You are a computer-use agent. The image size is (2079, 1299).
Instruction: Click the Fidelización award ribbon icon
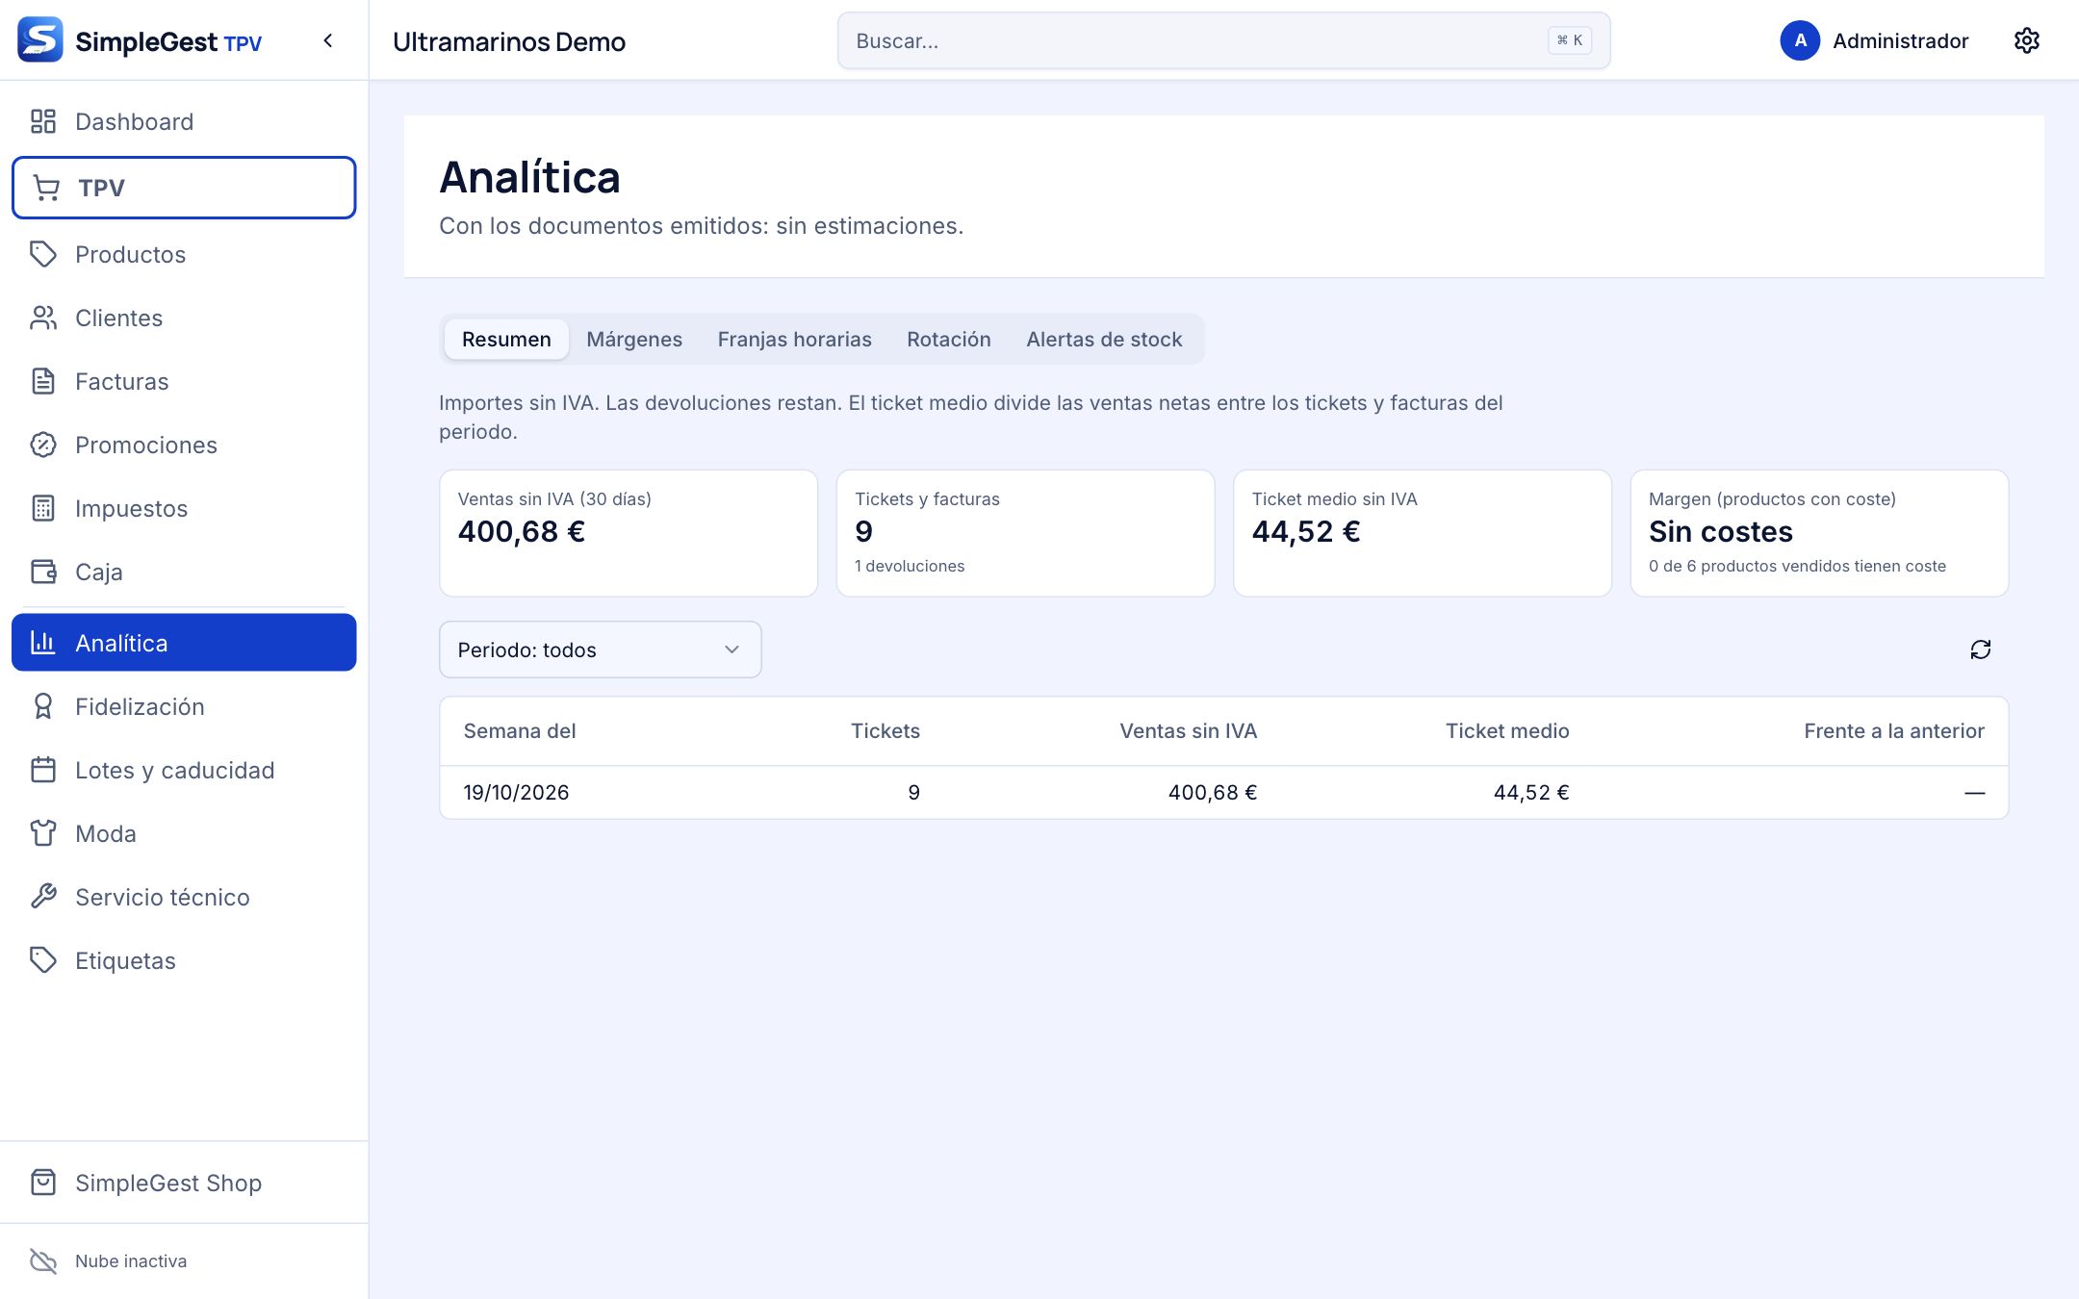(x=43, y=706)
